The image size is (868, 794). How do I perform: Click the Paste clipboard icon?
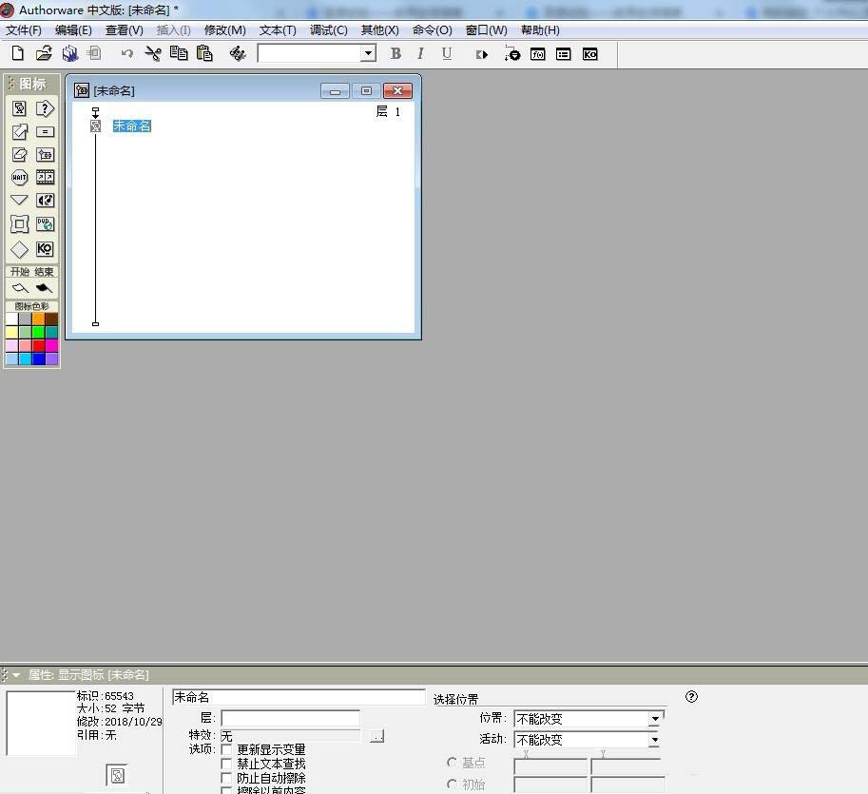click(x=204, y=53)
